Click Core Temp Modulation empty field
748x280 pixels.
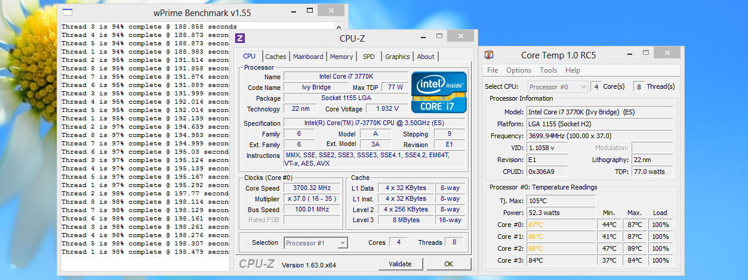[652, 148]
